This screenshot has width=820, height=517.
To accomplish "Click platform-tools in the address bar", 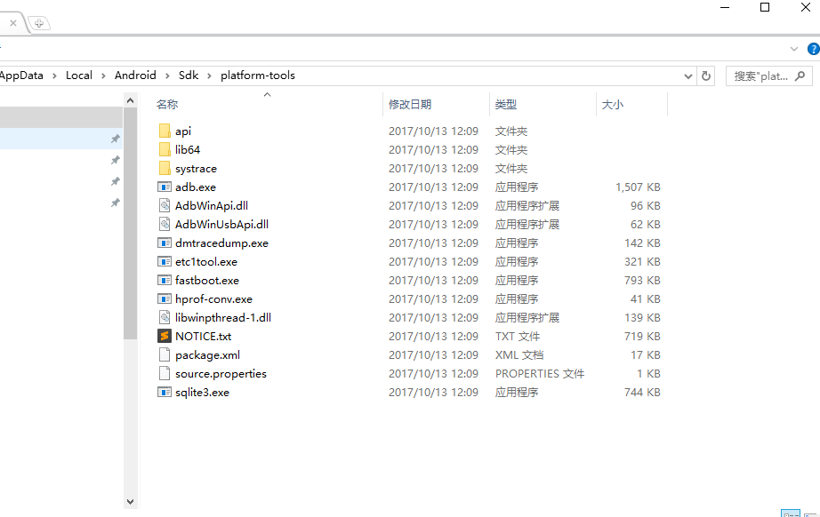I will [x=258, y=76].
